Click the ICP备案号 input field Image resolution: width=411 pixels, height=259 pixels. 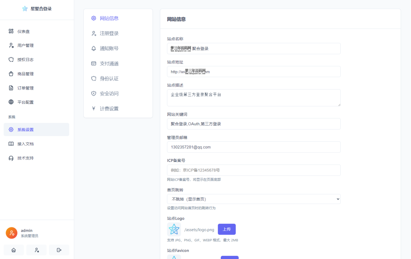tap(254, 170)
